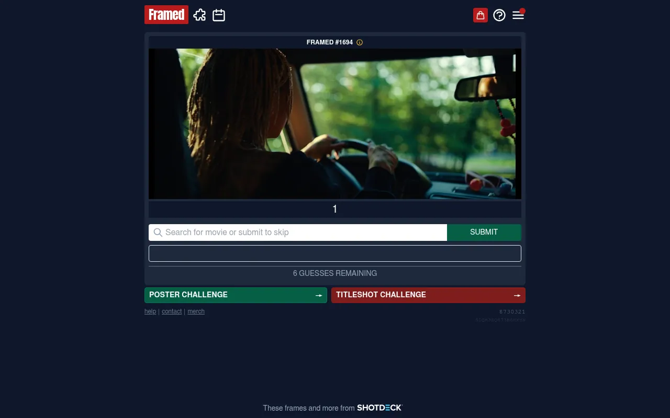Click the 'FRAMED #1694' title

point(330,42)
